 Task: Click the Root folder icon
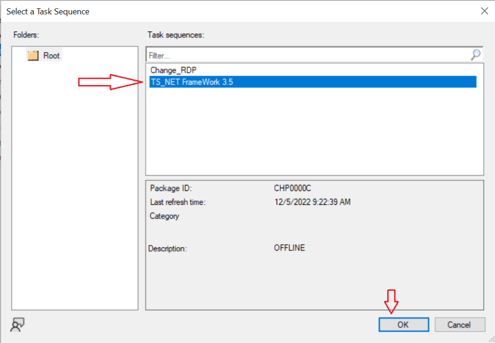[x=33, y=56]
